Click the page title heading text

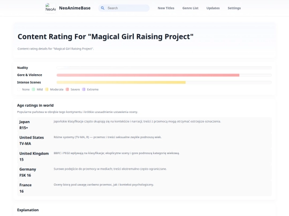pos(105,37)
